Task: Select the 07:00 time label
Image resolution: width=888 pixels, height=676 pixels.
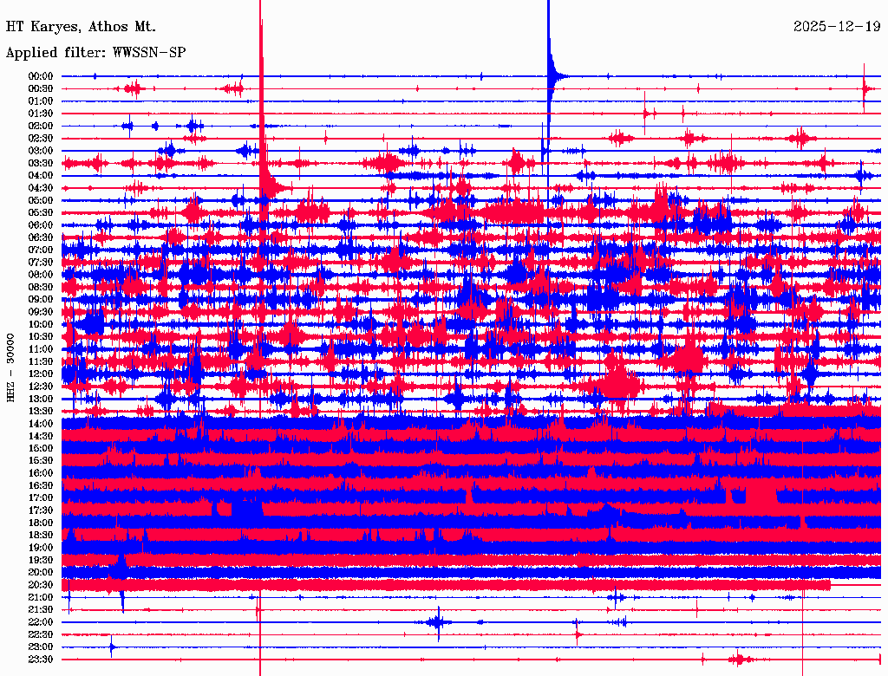Action: [x=40, y=250]
